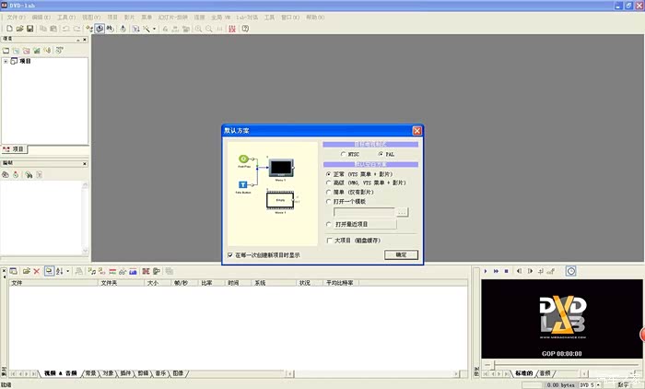Click the red X delete icon in assets toolbar
The width and height of the screenshot is (645, 389).
(x=36, y=271)
